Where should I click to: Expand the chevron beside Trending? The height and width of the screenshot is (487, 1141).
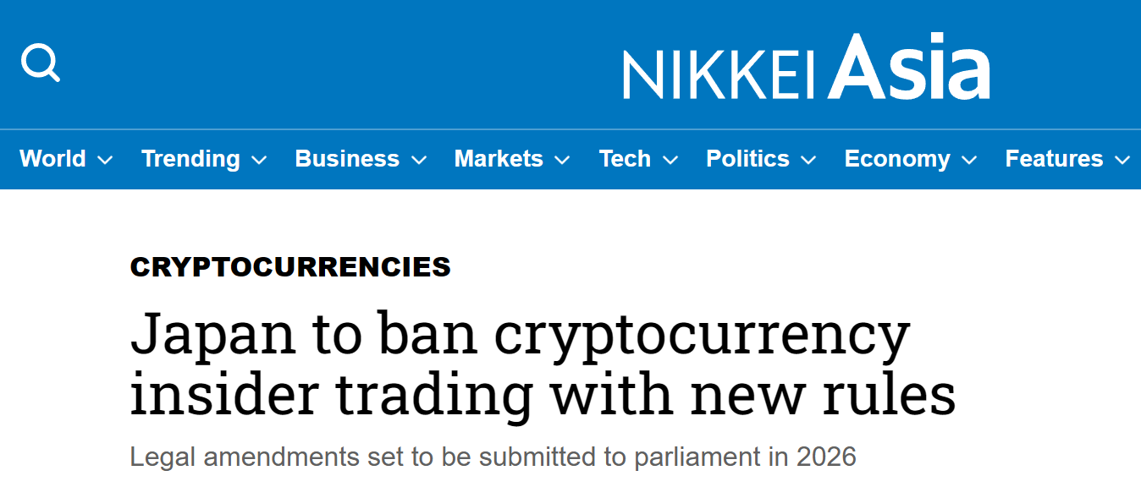(x=260, y=160)
